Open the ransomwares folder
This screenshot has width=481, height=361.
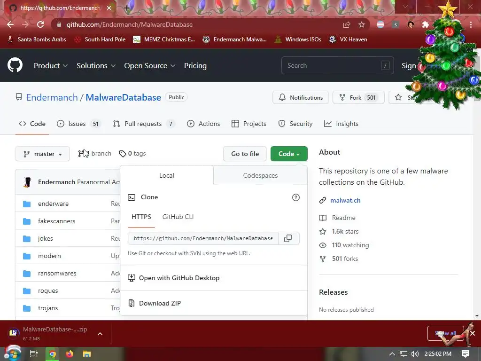point(57,273)
